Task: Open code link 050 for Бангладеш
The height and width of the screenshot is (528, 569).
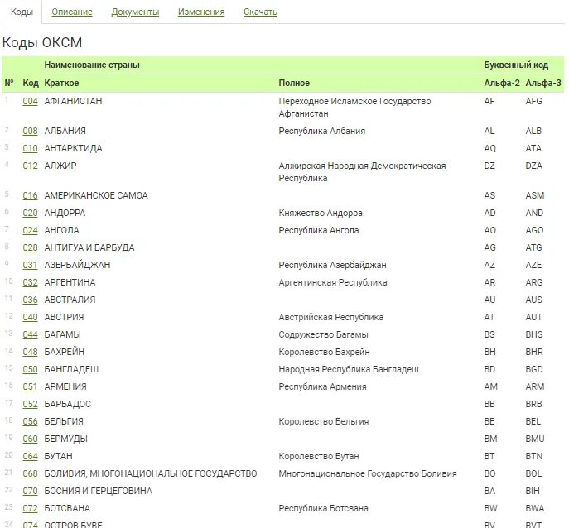Action: pos(30,370)
